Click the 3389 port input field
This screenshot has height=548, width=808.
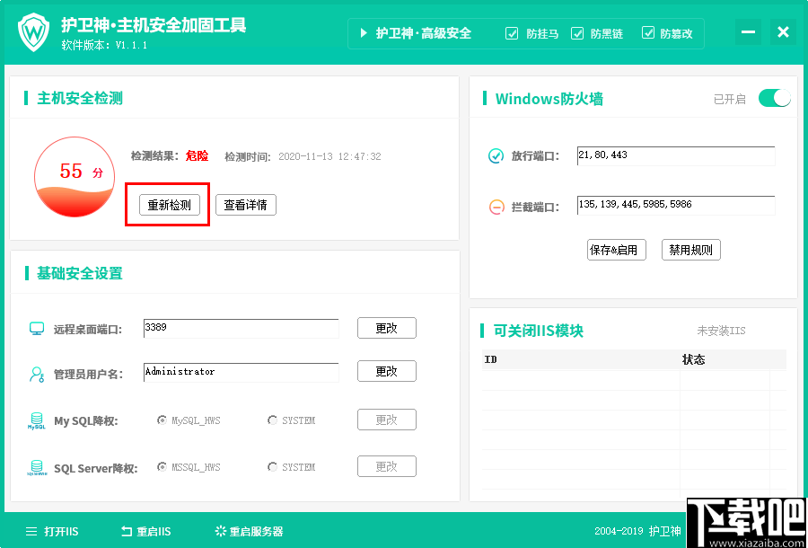(241, 328)
